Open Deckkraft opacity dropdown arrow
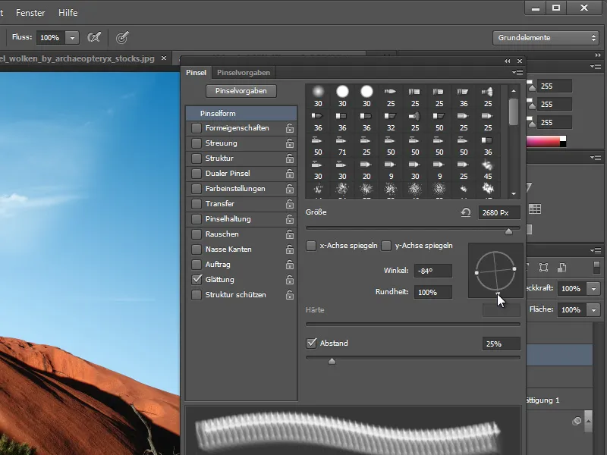This screenshot has width=607, height=455. point(593,289)
